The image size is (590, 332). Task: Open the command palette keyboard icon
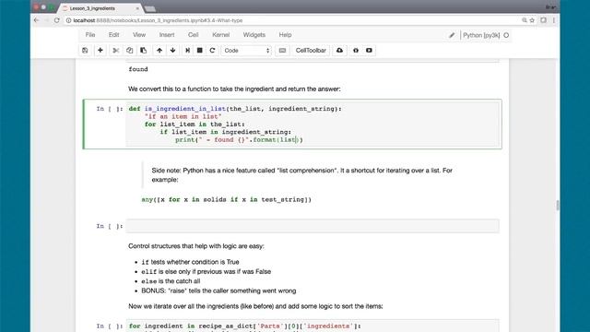pyautogui.click(x=282, y=51)
